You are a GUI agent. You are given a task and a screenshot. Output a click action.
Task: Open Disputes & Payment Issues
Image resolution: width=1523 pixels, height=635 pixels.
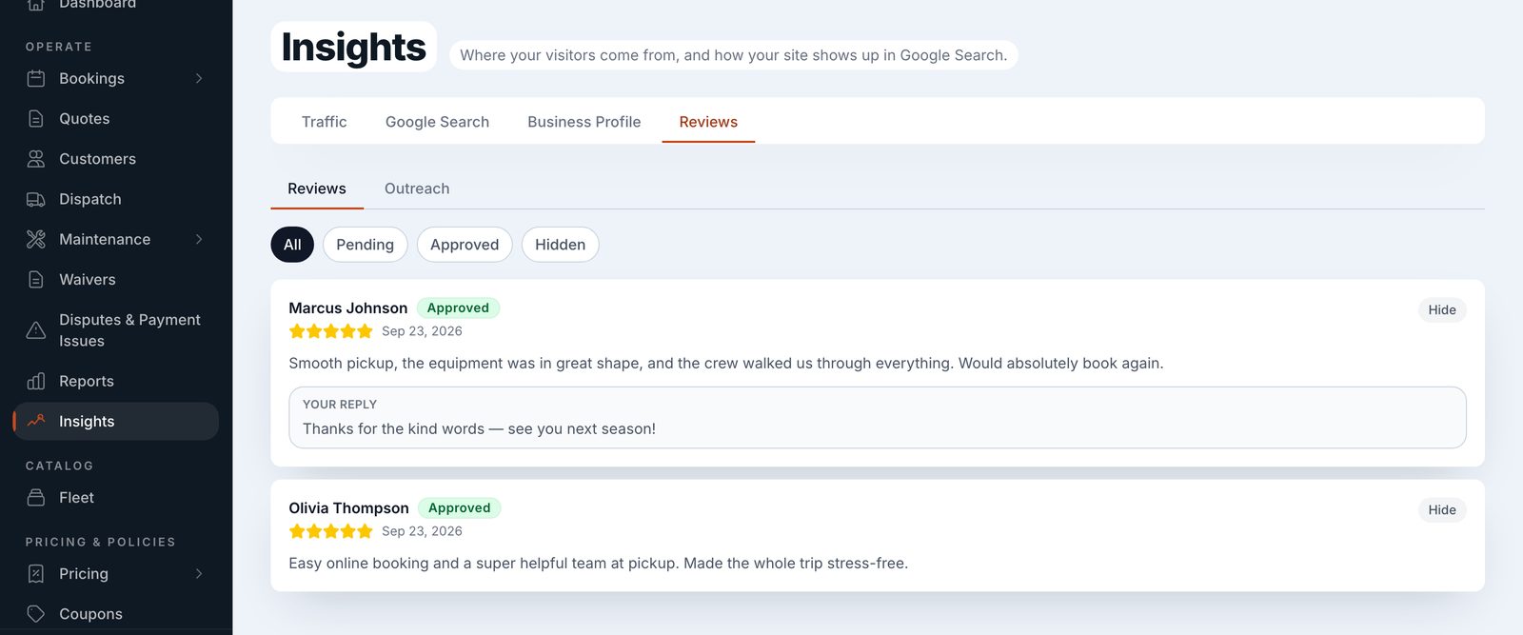(116, 330)
